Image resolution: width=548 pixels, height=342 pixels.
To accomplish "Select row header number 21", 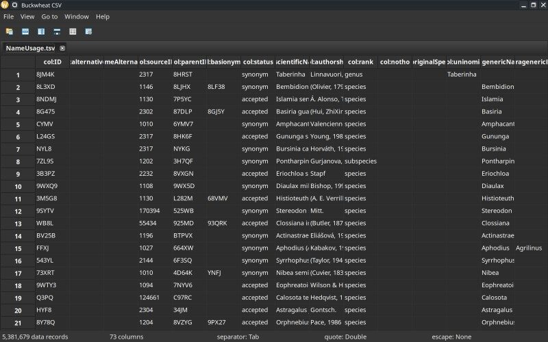I will click(x=18, y=323).
